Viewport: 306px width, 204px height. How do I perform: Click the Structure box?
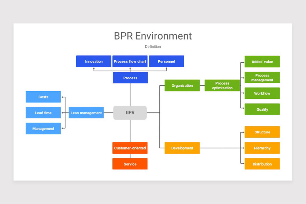click(x=262, y=132)
